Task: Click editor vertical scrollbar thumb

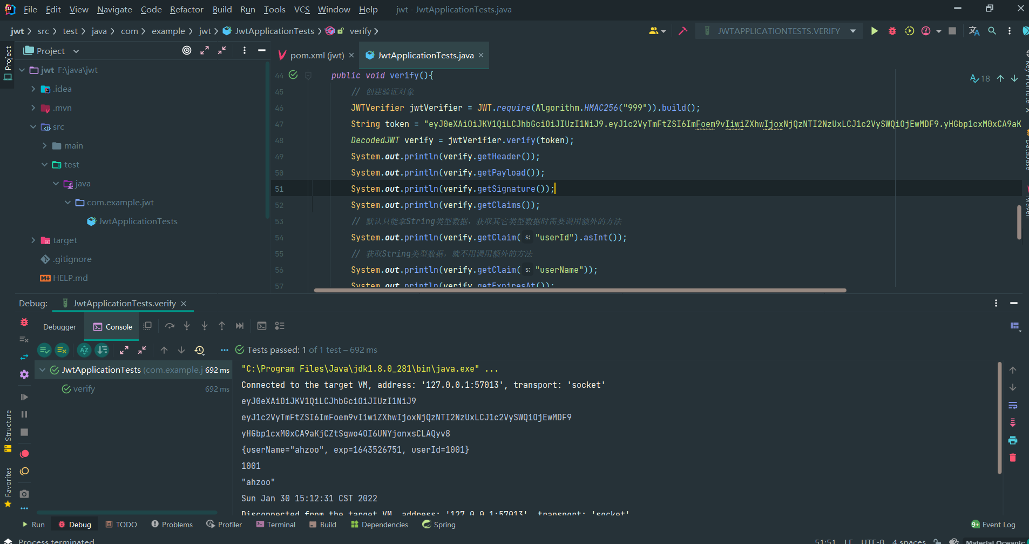Action: pos(1019,221)
